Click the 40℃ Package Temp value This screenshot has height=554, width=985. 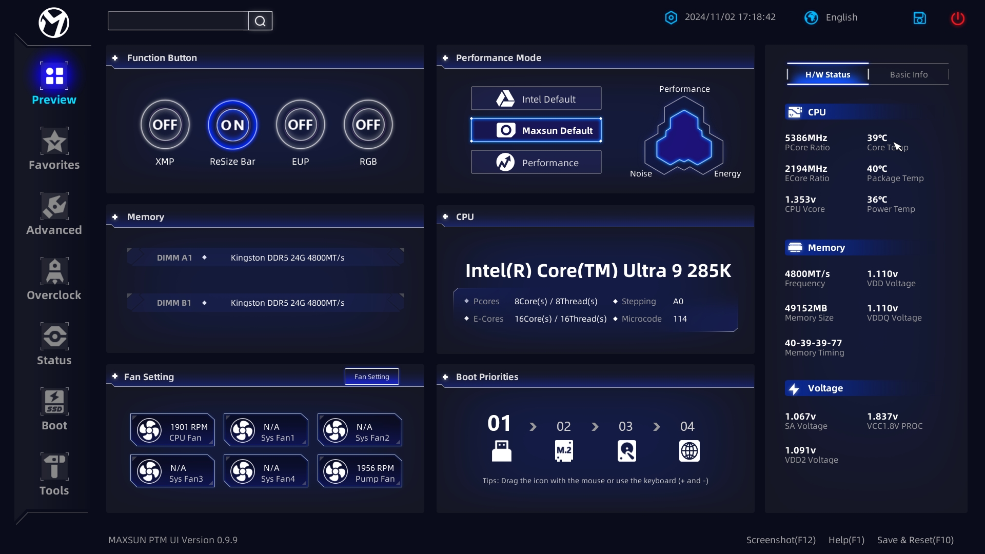[877, 169]
